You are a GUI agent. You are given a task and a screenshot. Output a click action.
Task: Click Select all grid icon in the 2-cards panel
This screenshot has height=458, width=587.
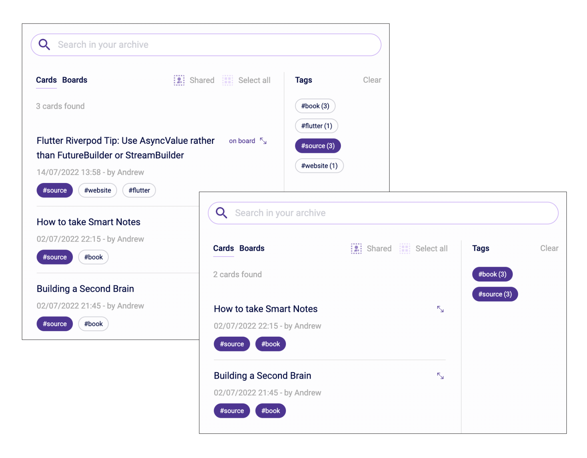405,248
